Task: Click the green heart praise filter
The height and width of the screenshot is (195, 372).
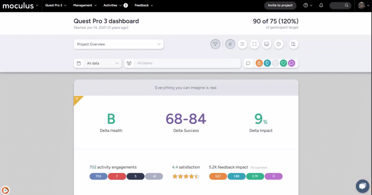Action: pos(283,63)
